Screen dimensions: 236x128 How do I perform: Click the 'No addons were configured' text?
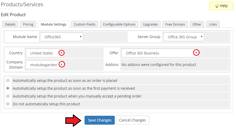click(159, 65)
